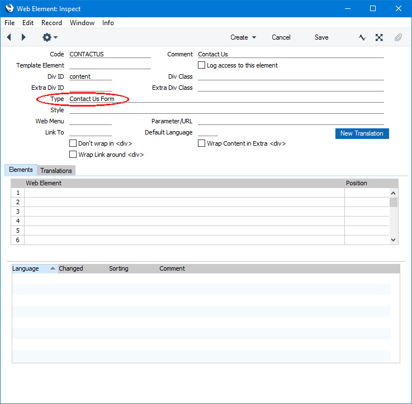Click the Style field
The image size is (412, 404).
tap(226, 110)
